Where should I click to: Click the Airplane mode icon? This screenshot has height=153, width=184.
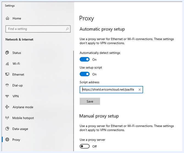click(7, 107)
